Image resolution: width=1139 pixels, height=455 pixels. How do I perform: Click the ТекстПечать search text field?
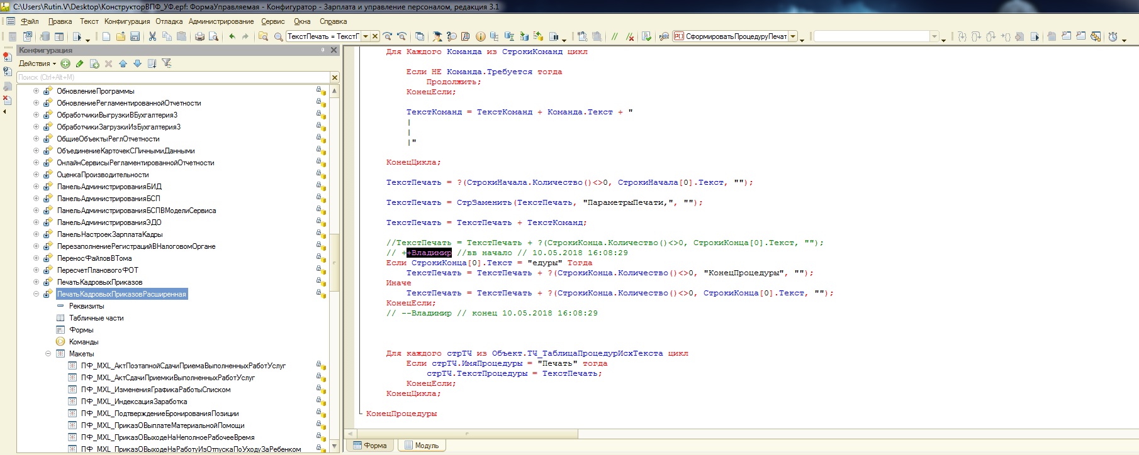point(323,36)
